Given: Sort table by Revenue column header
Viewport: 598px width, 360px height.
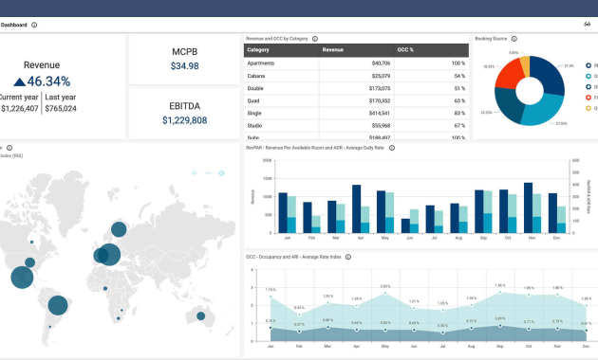Looking at the screenshot, I should tap(356, 50).
